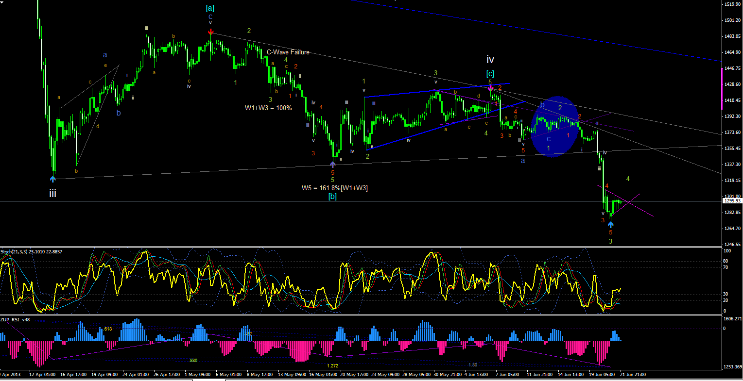
Task: Click the "20 May 17:00" time label
Action: pos(353,375)
